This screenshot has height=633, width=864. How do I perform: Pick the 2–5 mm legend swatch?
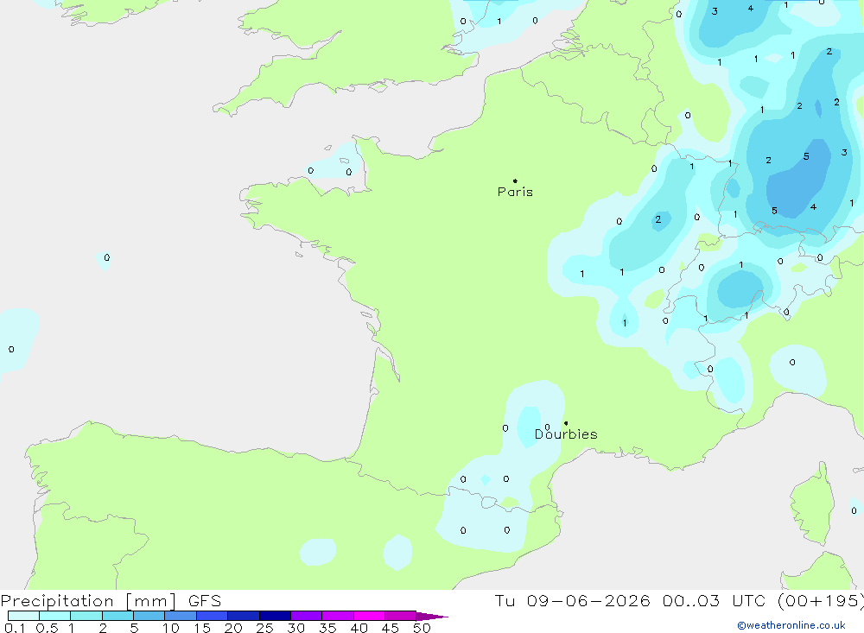click(118, 616)
